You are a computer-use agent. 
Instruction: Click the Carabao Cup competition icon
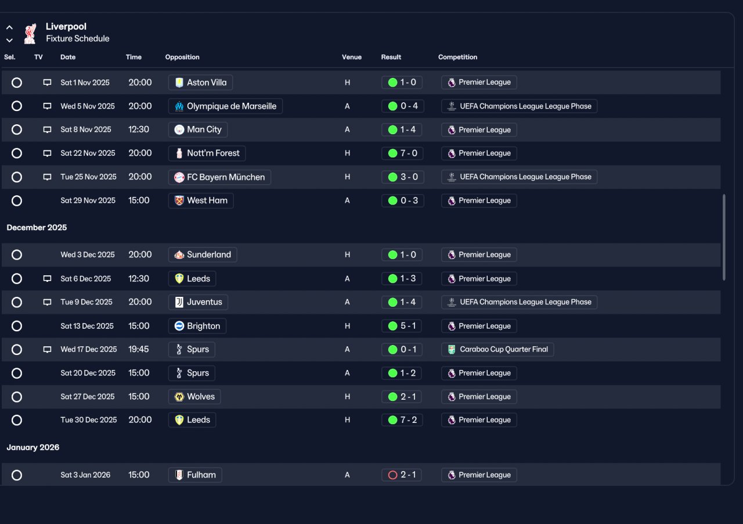[452, 349]
